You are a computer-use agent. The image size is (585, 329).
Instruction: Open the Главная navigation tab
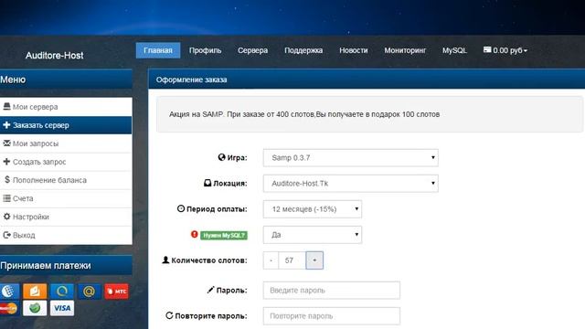pos(158,50)
